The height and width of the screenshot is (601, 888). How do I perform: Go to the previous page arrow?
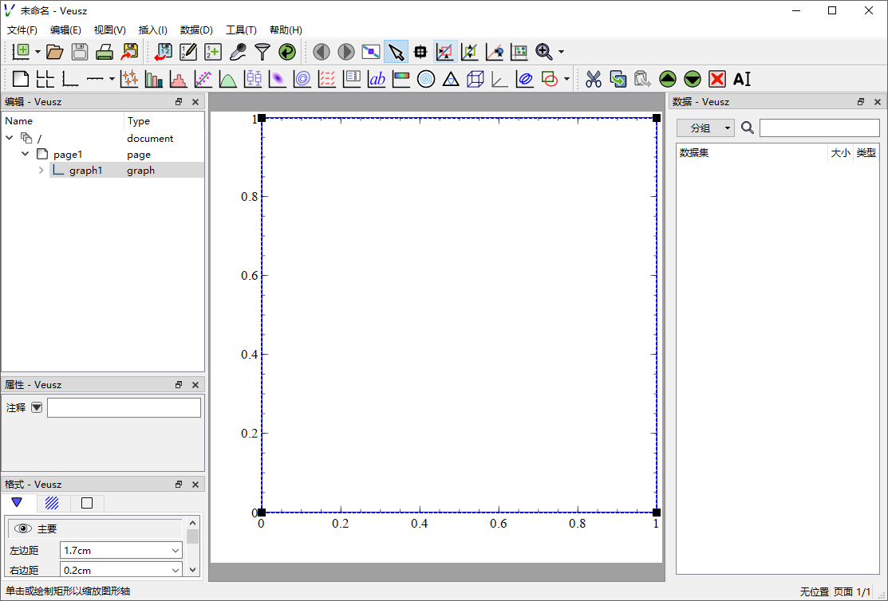point(321,52)
